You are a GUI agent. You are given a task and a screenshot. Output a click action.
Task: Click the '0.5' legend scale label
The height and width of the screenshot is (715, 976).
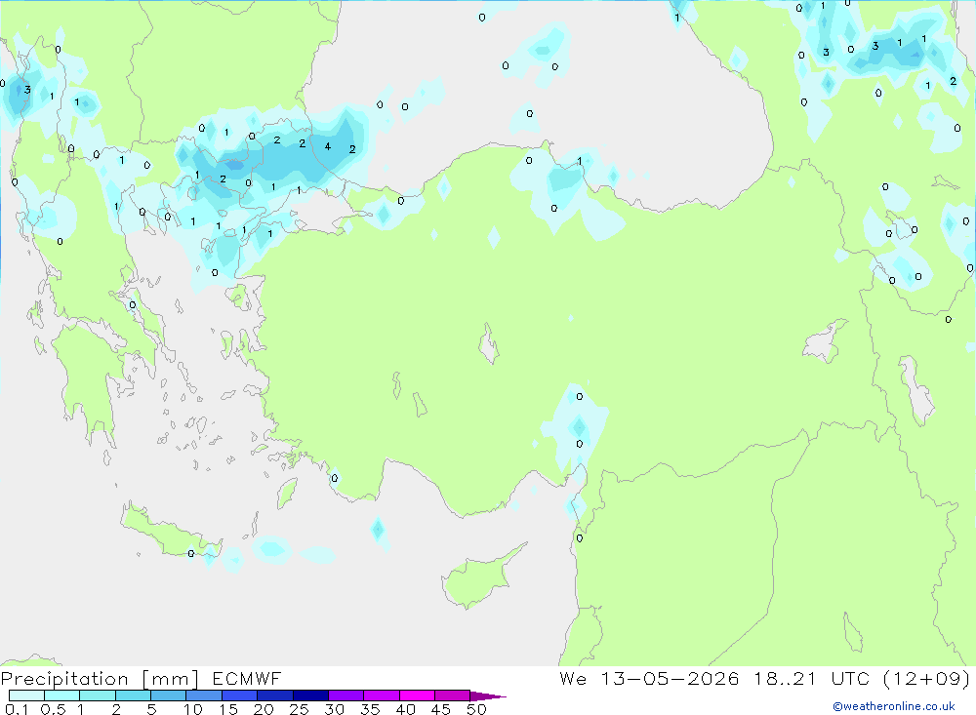coord(53,709)
